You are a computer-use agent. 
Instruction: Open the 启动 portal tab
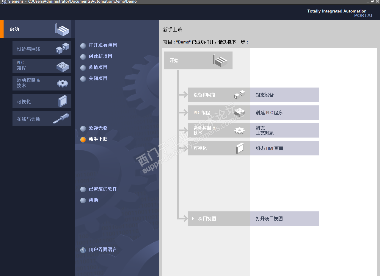(x=37, y=29)
